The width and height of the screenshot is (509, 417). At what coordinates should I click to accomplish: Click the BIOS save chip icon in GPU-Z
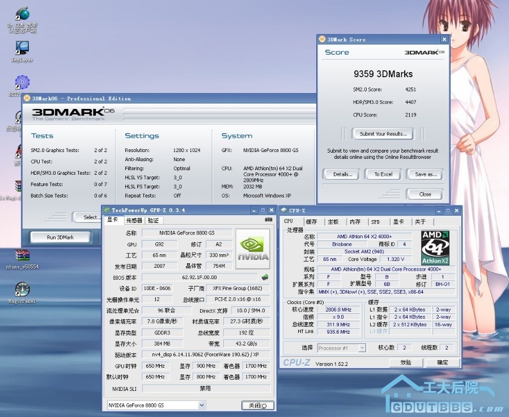click(x=265, y=277)
